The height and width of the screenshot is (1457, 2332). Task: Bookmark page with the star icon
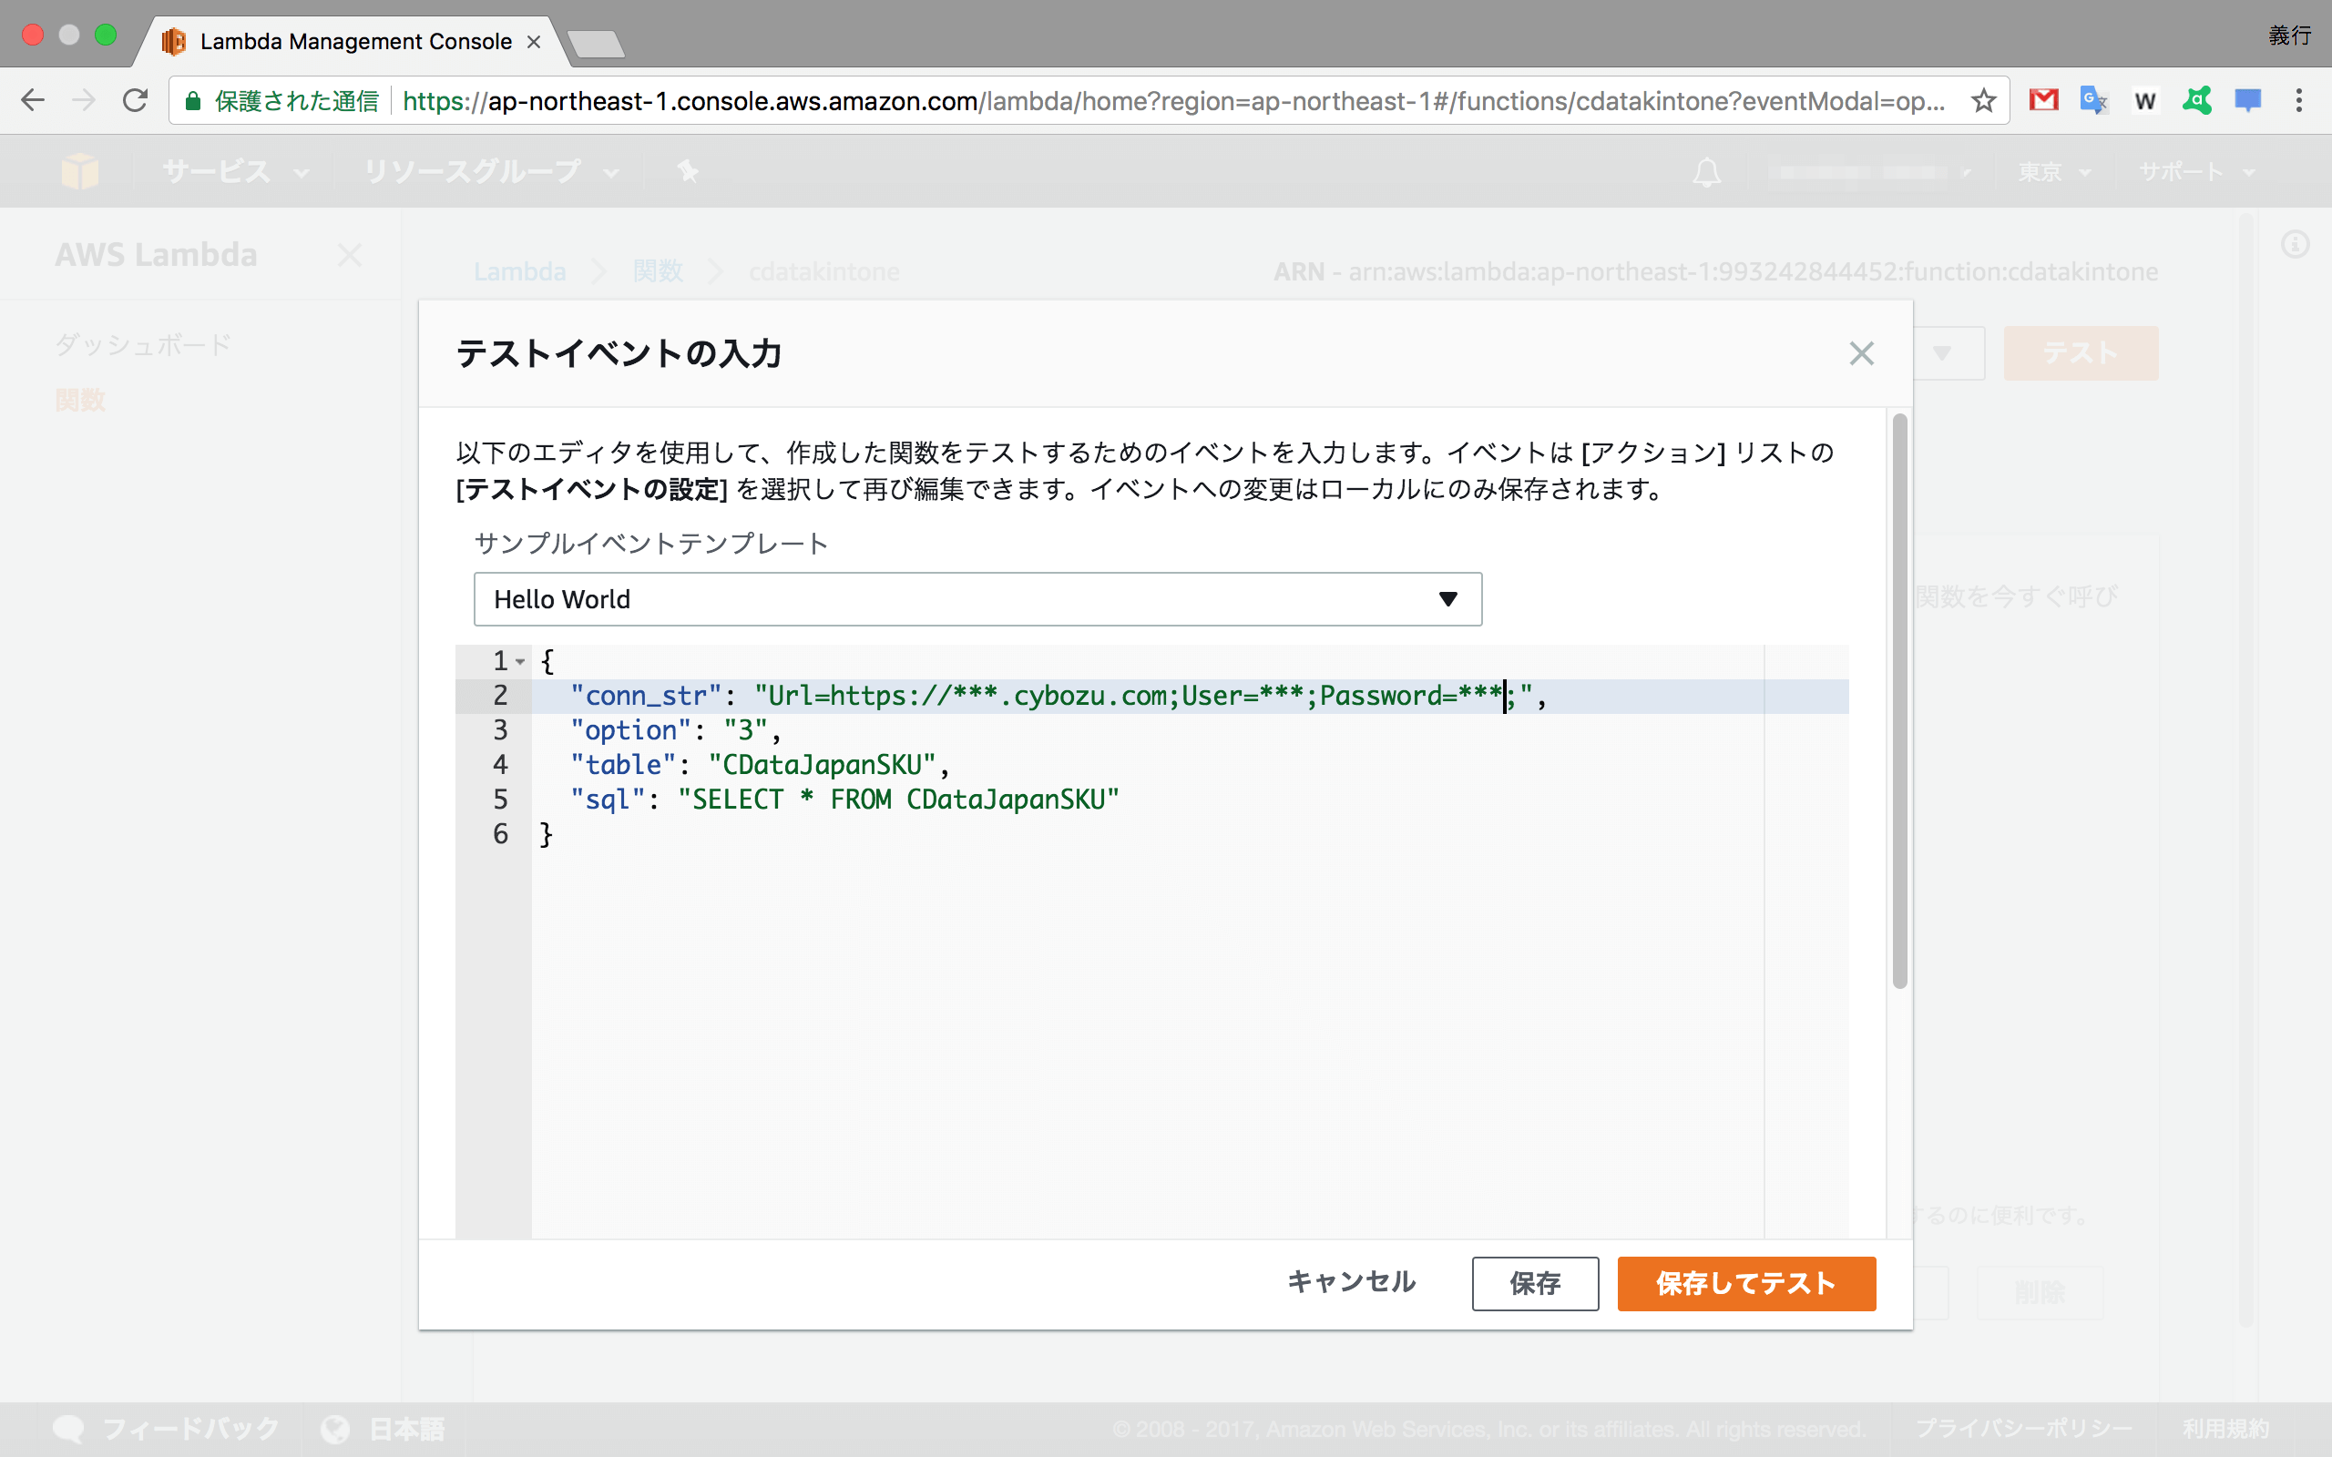click(1982, 100)
